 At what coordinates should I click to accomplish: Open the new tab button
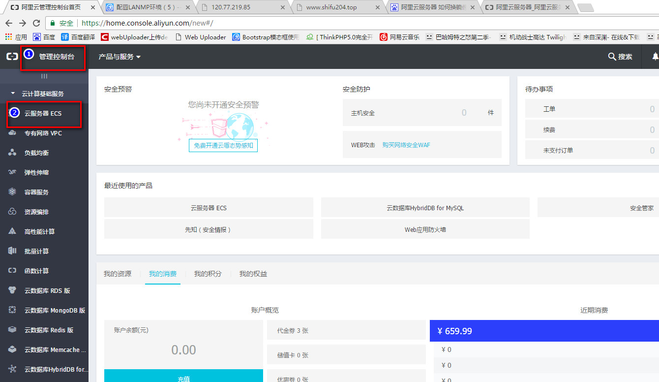pos(585,7)
